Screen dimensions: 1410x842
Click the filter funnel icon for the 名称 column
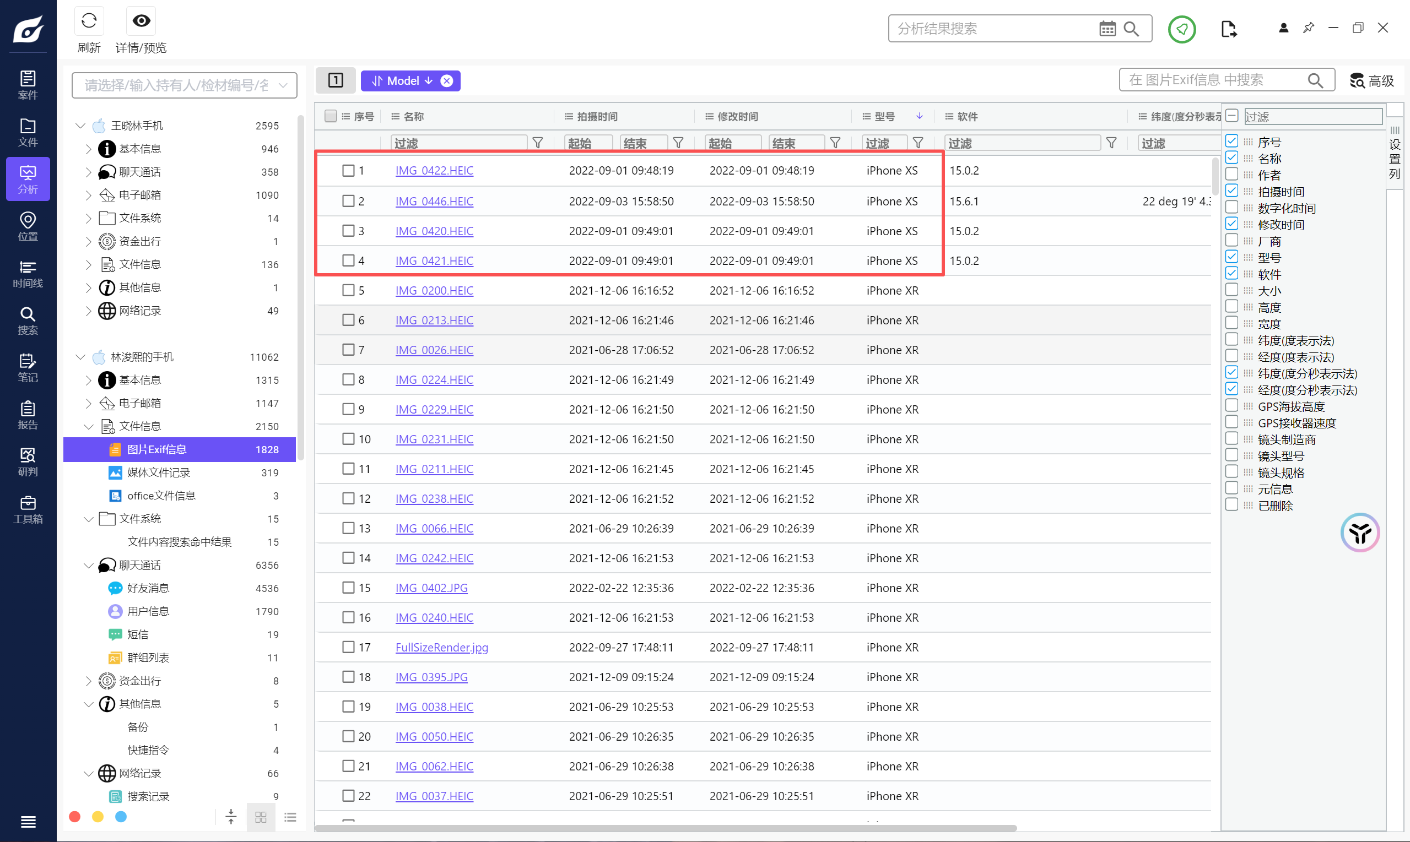click(538, 143)
